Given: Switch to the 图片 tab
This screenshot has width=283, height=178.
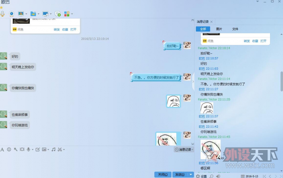Looking at the screenshot, I should click(219, 29).
